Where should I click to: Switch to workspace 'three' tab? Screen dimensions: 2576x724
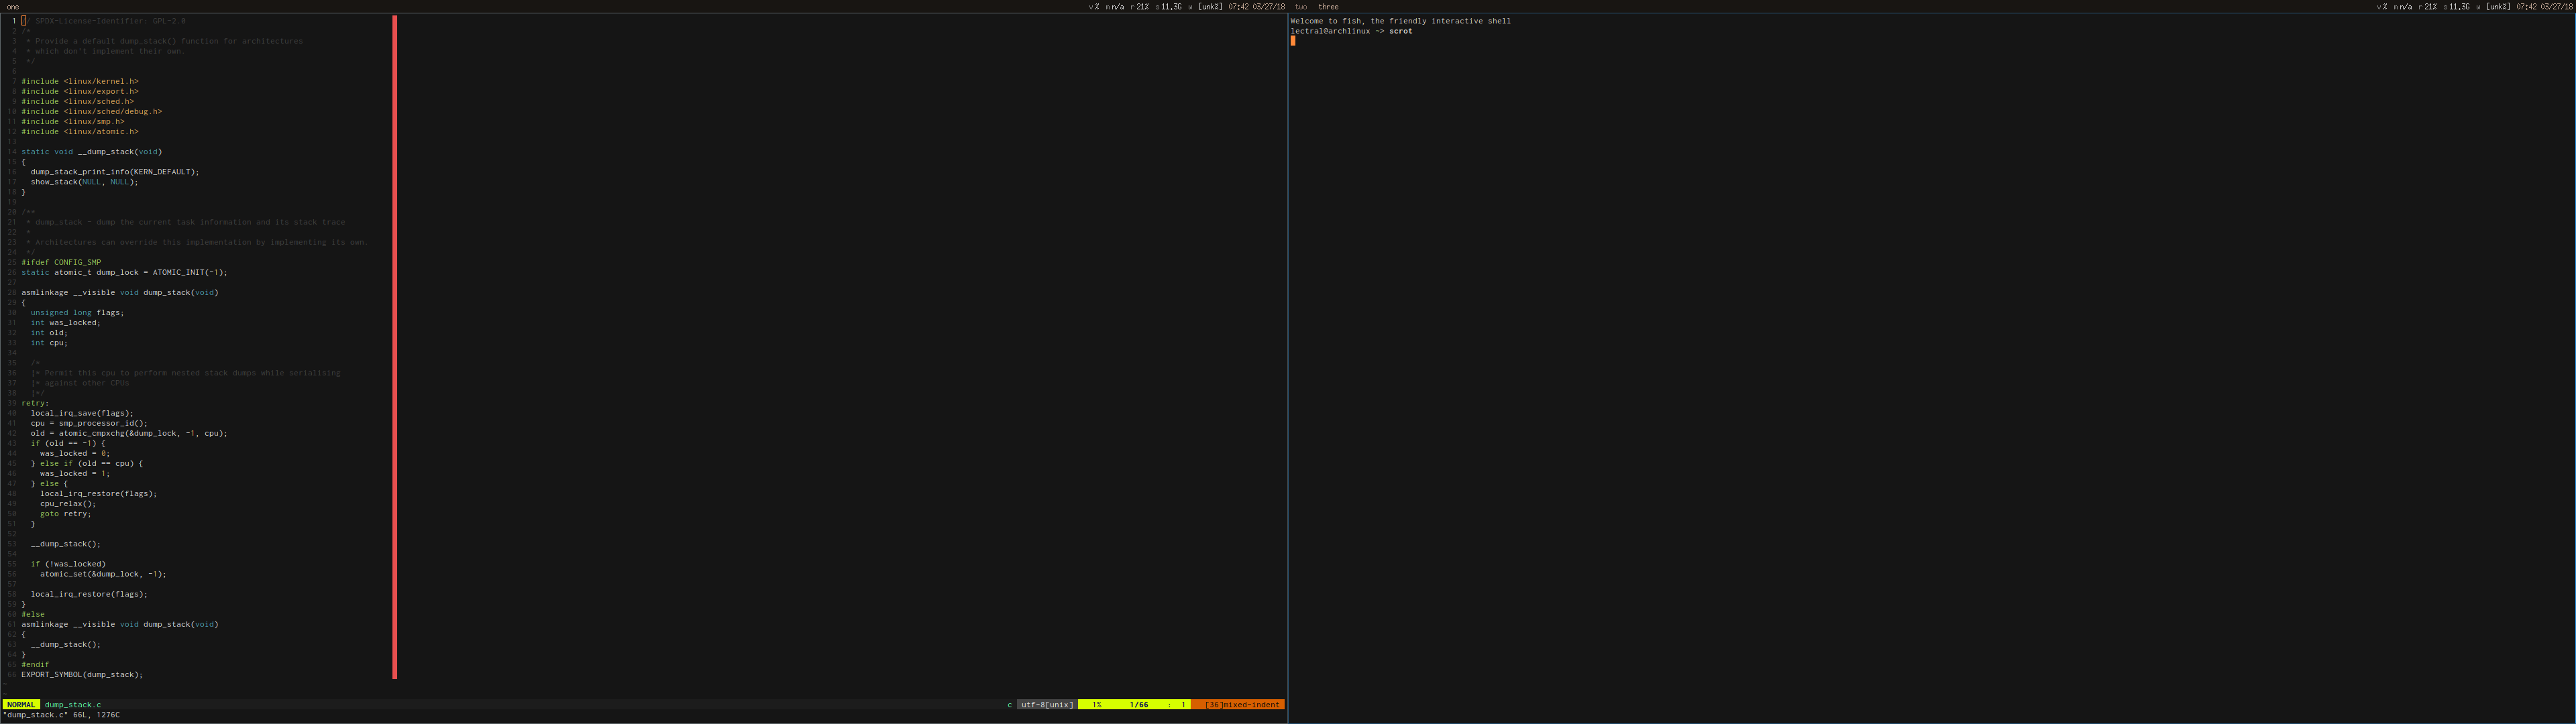pos(1328,7)
